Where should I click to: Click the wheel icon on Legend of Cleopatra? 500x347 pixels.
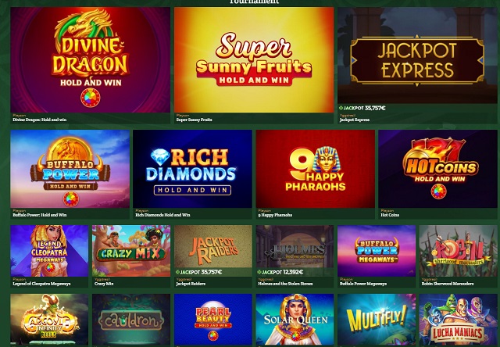coord(49,268)
